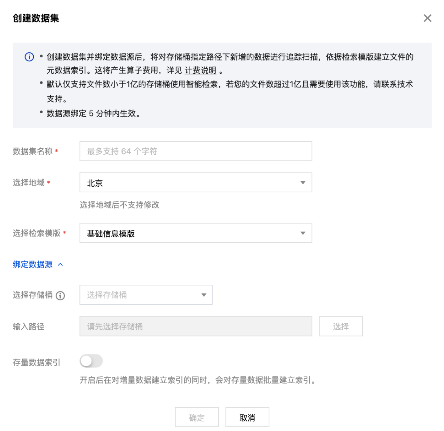Click the arrow icon beside 北京

click(x=303, y=183)
